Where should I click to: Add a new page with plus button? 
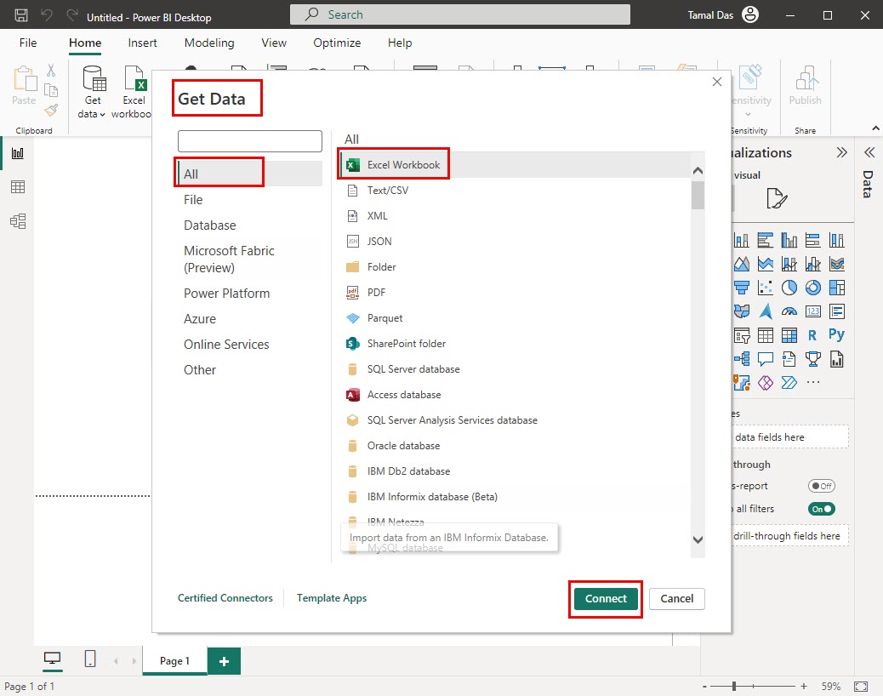pyautogui.click(x=224, y=661)
